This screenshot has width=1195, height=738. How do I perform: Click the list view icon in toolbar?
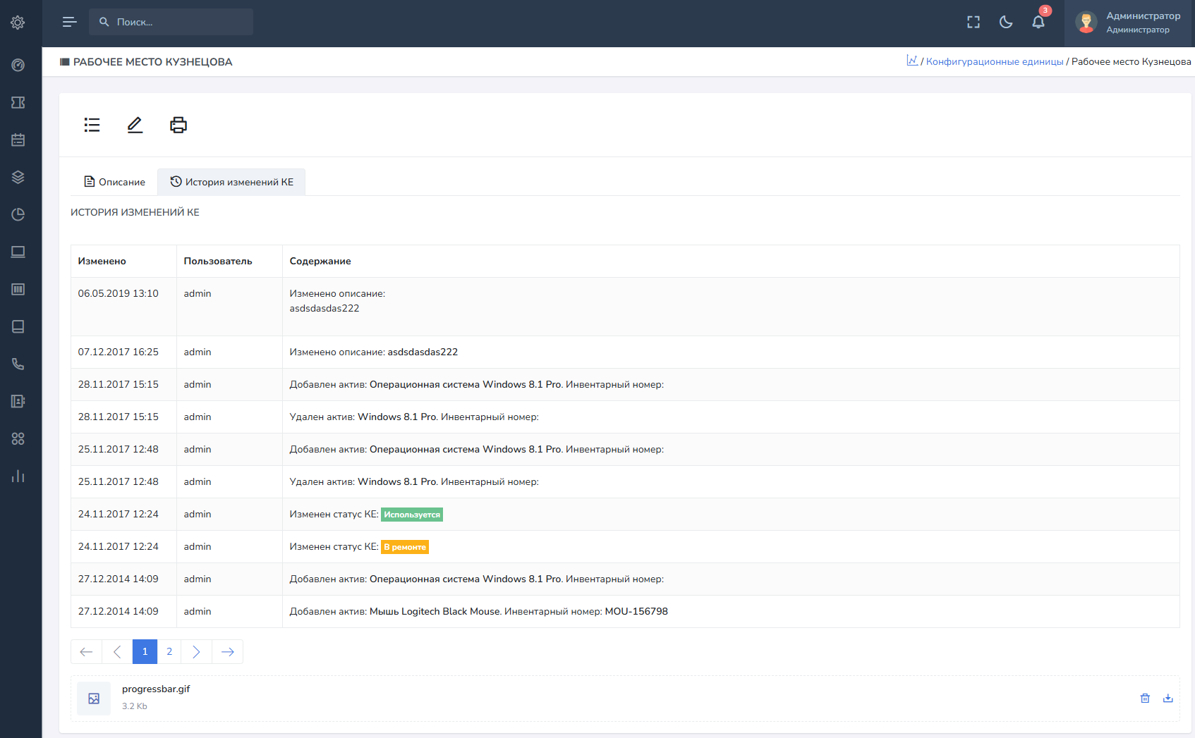pos(92,125)
